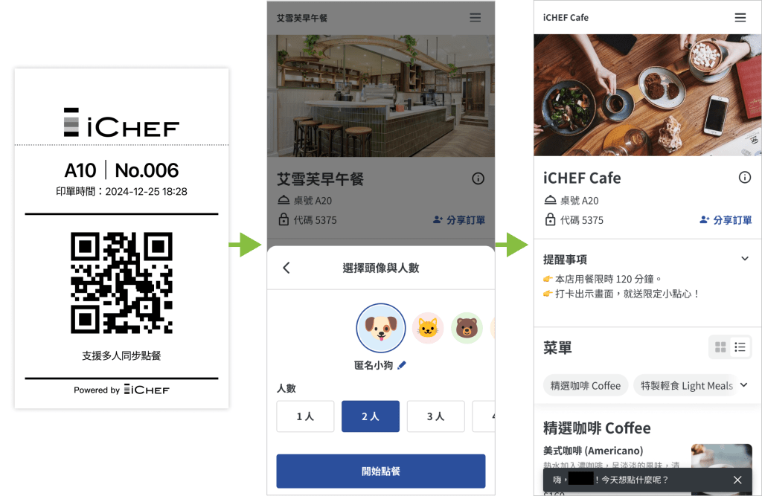Select the bear avatar
The height and width of the screenshot is (496, 762).
pyautogui.click(x=467, y=328)
